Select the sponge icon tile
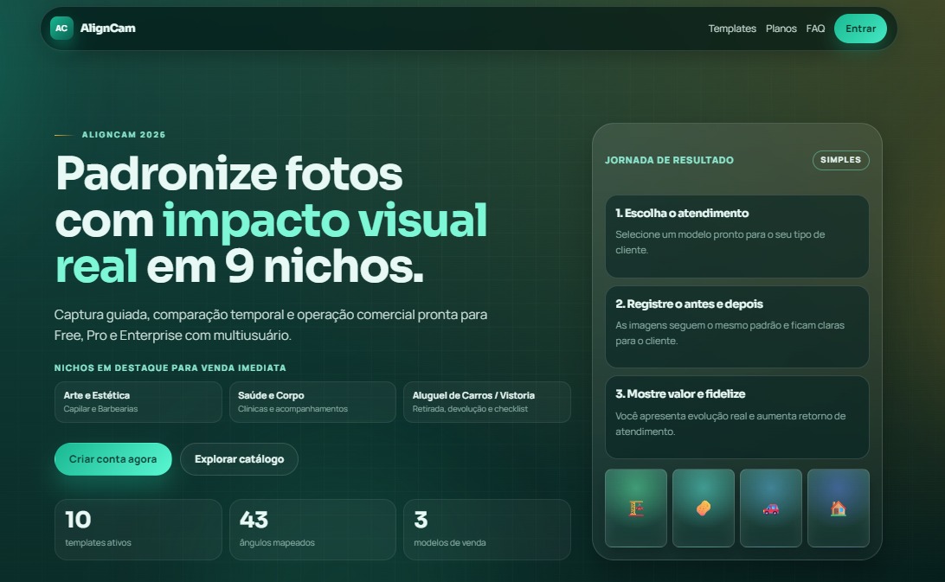Viewport: 945px width, 582px height. pyautogui.click(x=703, y=508)
